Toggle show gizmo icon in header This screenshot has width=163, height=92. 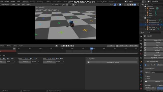[x=115, y=5]
